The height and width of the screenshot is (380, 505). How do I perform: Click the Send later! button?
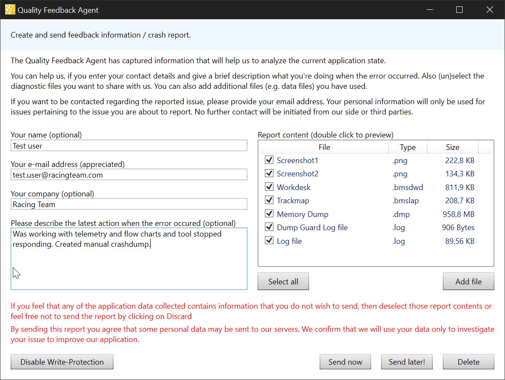click(x=407, y=362)
